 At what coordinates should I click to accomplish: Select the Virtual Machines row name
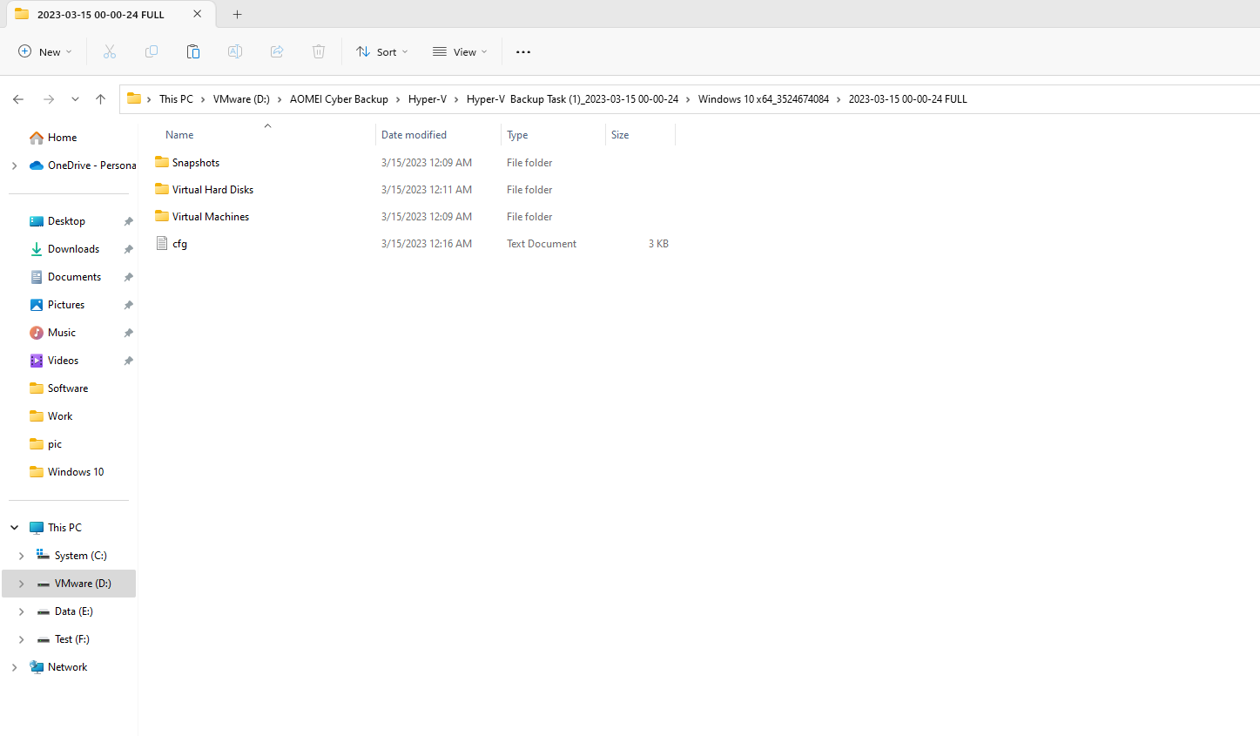(211, 217)
